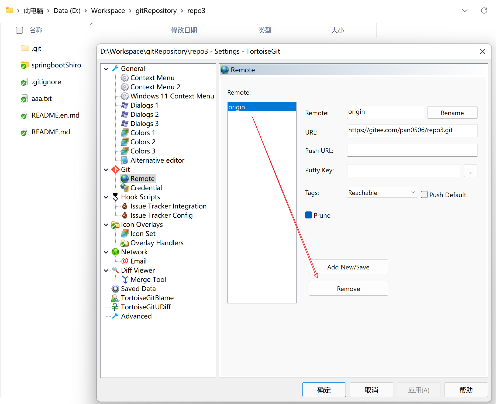Collapse the Icon Overlays tree node
The height and width of the screenshot is (404, 496).
(106, 225)
